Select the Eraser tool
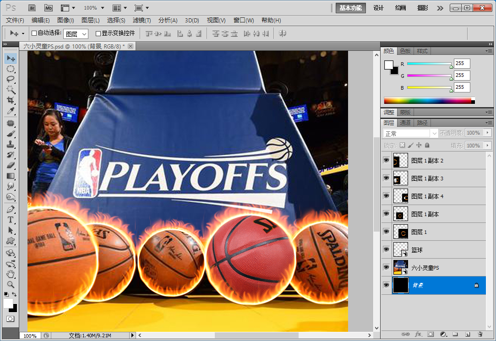The image size is (496, 341). (x=11, y=165)
